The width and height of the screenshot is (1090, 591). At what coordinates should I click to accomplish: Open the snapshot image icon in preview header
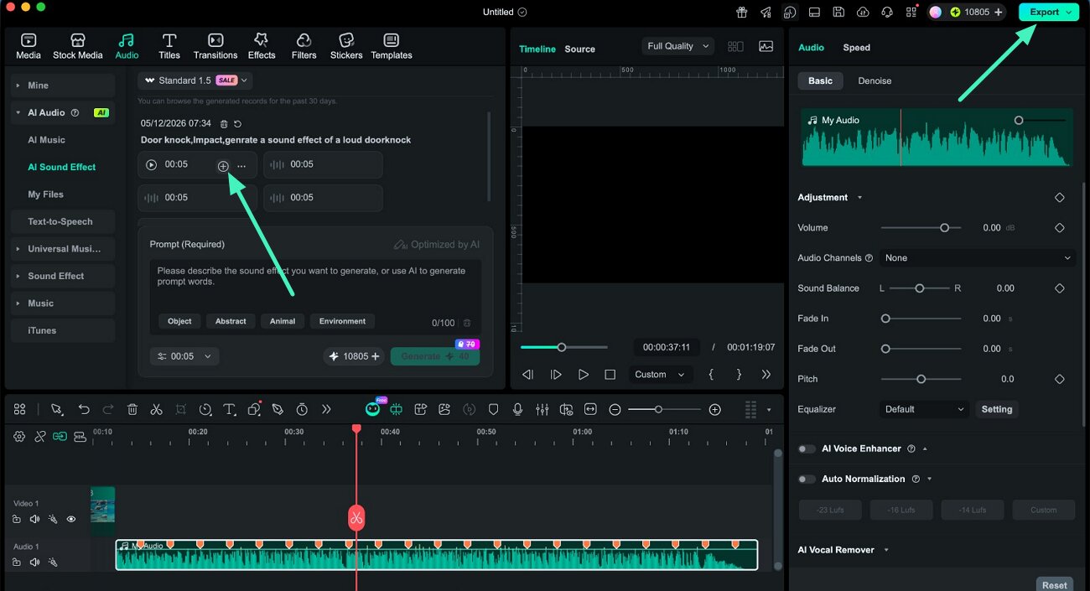(766, 47)
